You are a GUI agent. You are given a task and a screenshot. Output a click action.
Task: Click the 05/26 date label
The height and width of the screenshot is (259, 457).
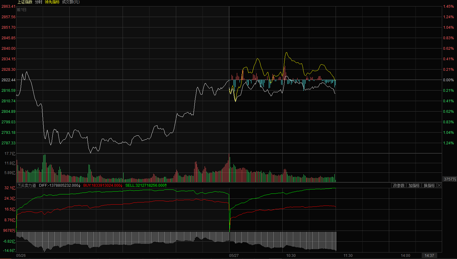coord(21,256)
